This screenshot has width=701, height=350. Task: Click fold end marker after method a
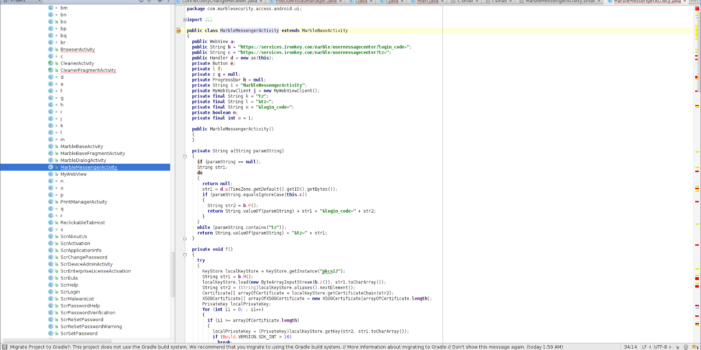pyautogui.click(x=185, y=238)
